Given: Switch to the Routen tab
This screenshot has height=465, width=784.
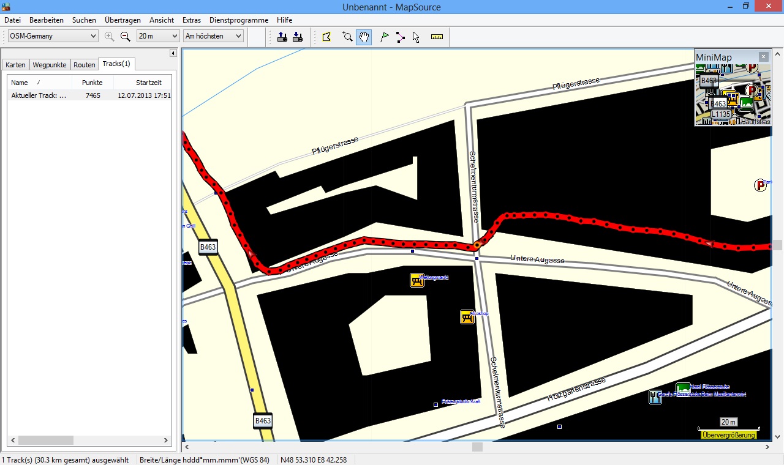Looking at the screenshot, I should [x=85, y=65].
